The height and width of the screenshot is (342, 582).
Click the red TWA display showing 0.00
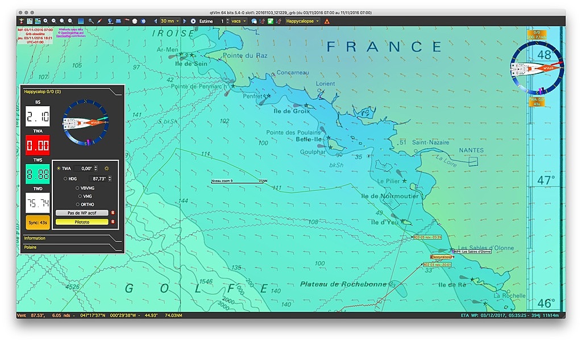pos(38,145)
